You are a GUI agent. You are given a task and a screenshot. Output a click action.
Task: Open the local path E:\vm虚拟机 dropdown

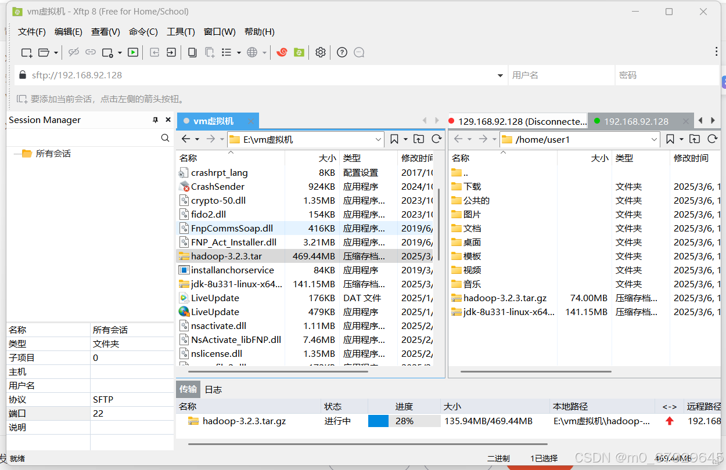point(379,139)
